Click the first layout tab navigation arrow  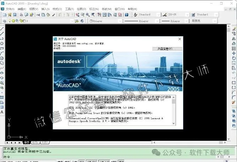pos(7,143)
